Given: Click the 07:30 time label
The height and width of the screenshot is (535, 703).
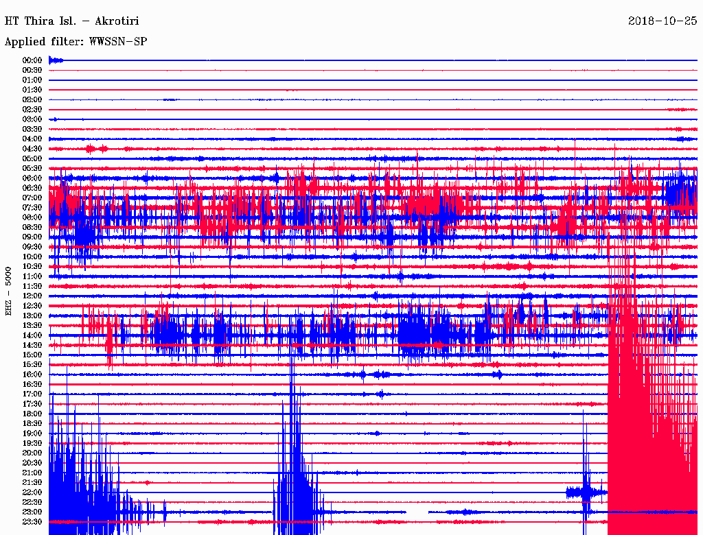Looking at the screenshot, I should click(32, 207).
